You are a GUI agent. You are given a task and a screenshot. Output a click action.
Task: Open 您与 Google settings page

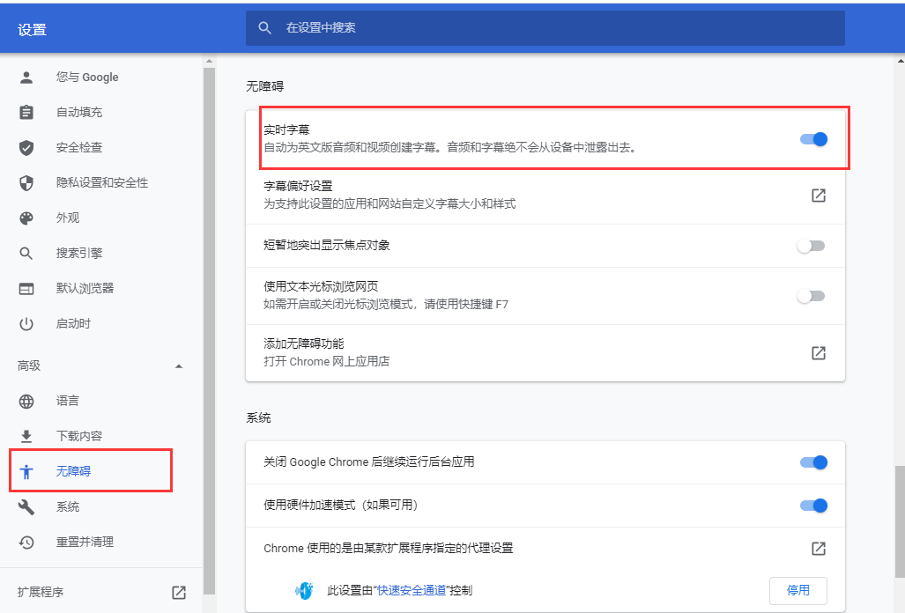pyautogui.click(x=87, y=78)
